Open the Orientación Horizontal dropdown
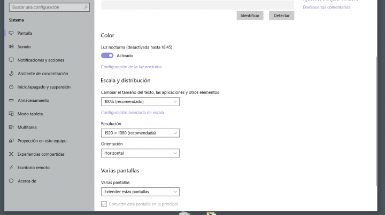The image size is (385, 215). point(140,153)
